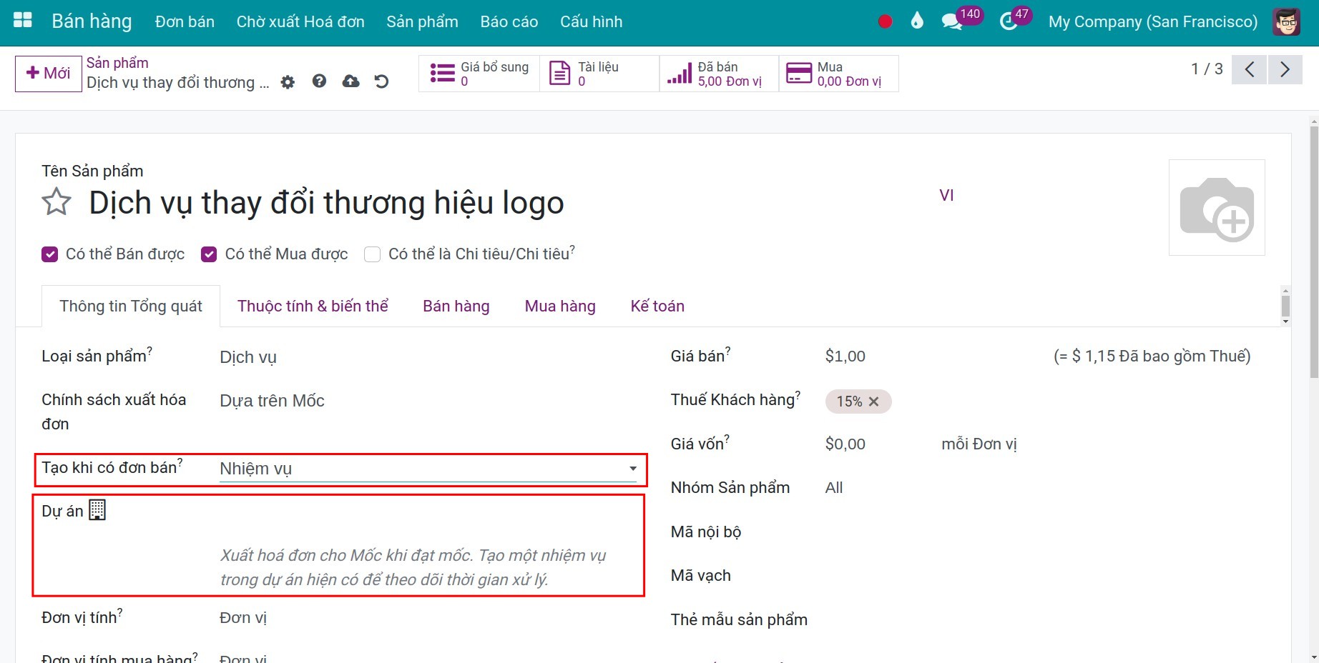Remove the 15% customer tax tag

click(x=875, y=402)
